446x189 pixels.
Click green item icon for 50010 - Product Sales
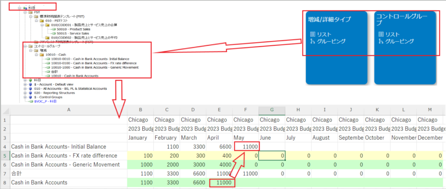(53, 29)
